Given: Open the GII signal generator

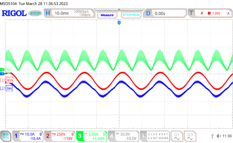Looking at the screenshot, I should (190, 136).
